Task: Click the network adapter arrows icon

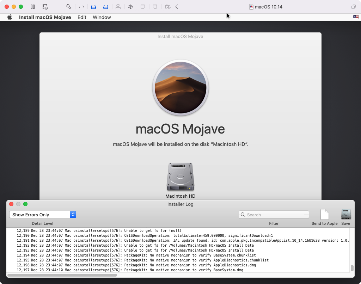Action: tap(81, 7)
